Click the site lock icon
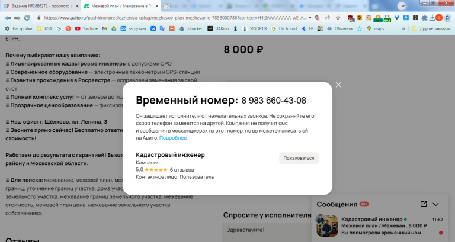Image resolution: width=455 pixels, height=242 pixels. 39,18
